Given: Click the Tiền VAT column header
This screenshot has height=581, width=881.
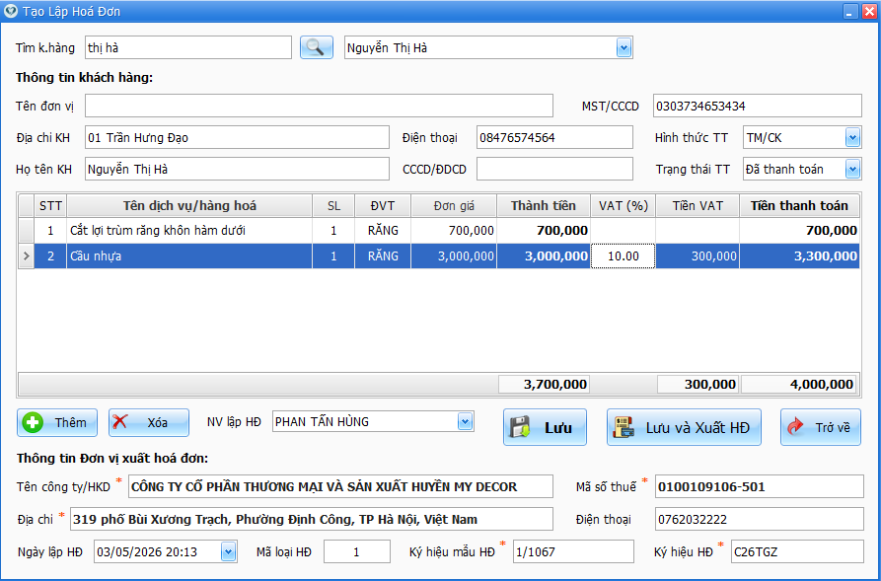Looking at the screenshot, I should pos(697,205).
